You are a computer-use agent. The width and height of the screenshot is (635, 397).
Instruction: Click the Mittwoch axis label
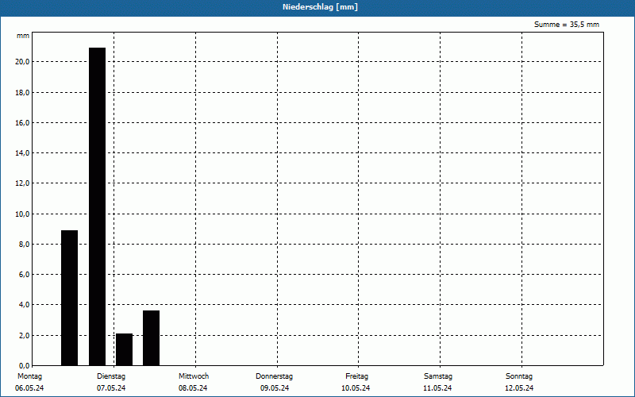point(194,376)
